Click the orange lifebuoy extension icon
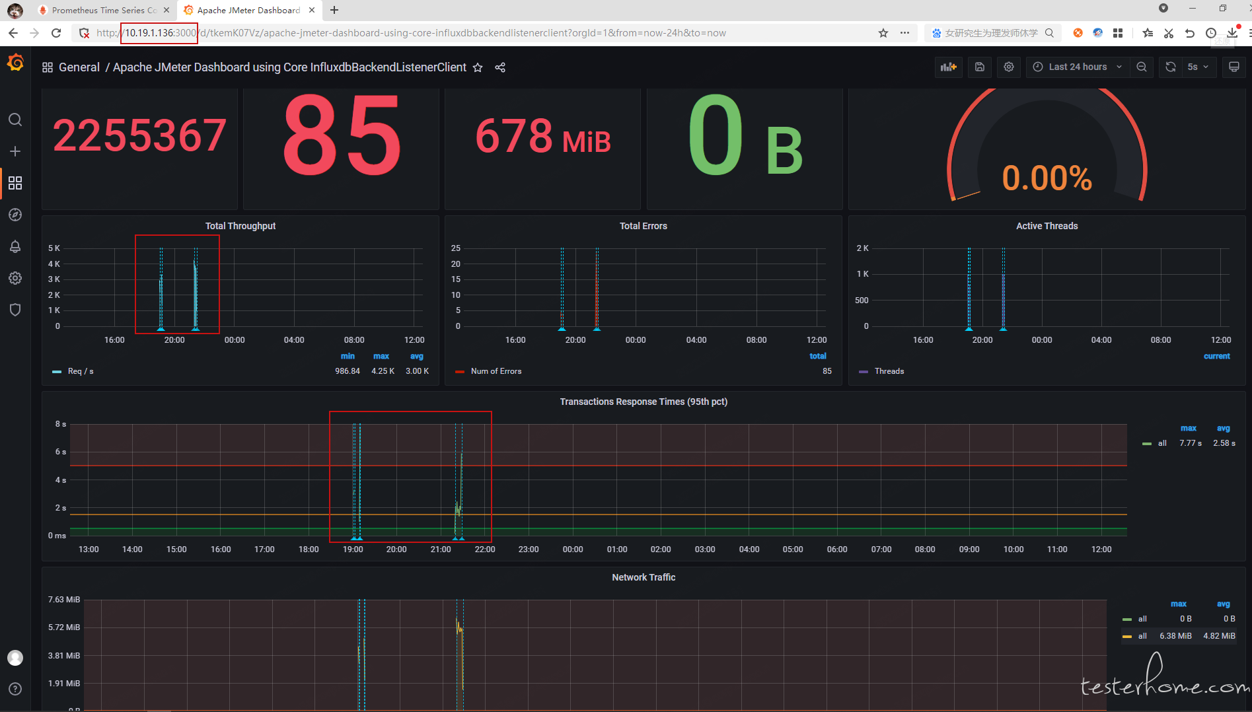The height and width of the screenshot is (712, 1252). [x=1078, y=33]
